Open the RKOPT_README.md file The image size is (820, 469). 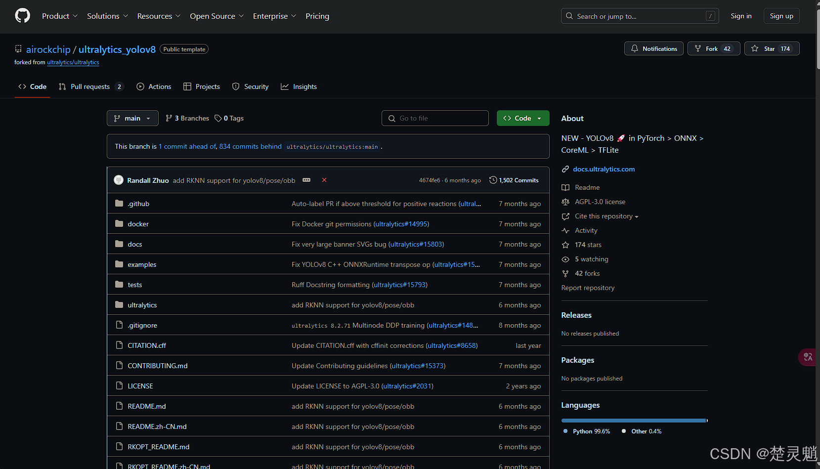coord(158,447)
